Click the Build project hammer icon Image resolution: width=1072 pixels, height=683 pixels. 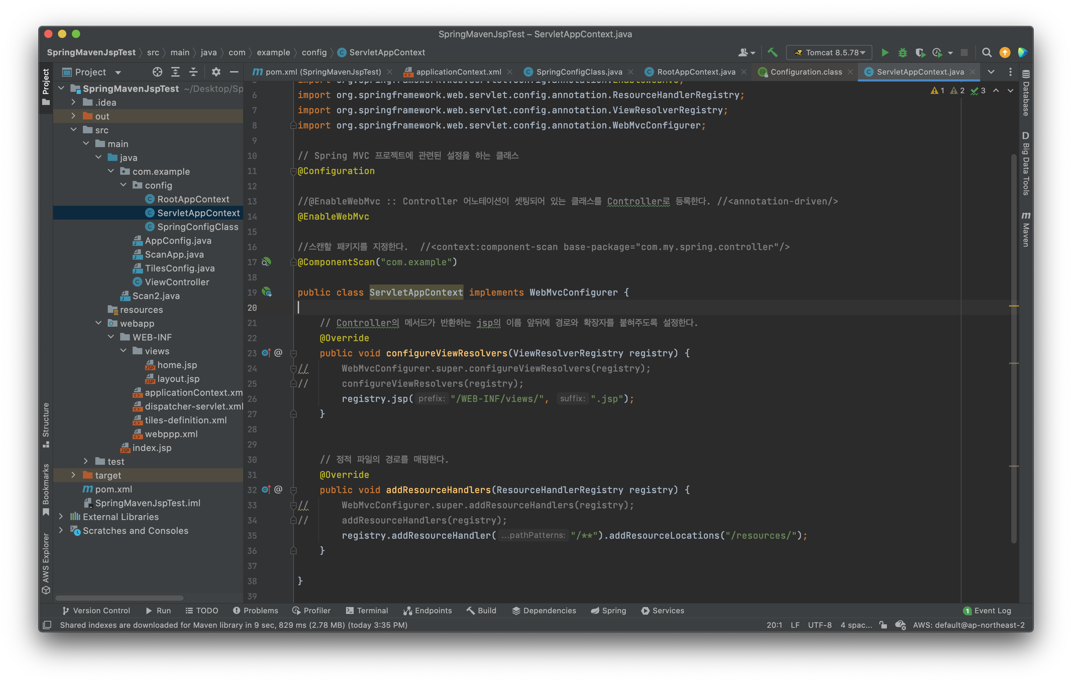tap(772, 52)
